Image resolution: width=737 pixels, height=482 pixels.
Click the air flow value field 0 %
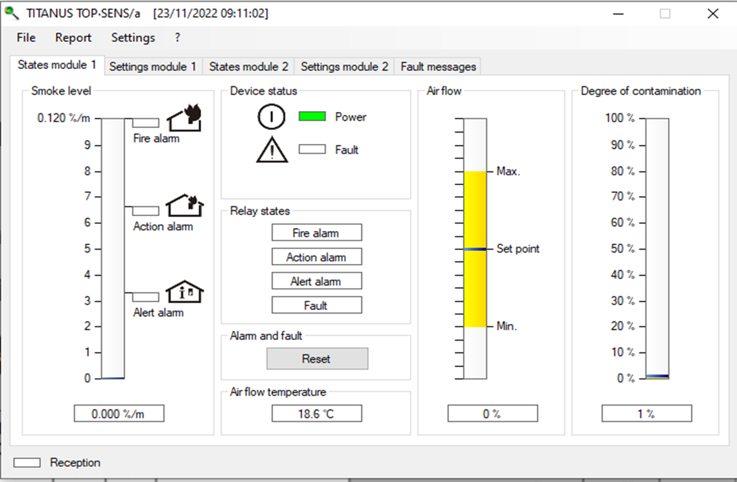tap(492, 414)
